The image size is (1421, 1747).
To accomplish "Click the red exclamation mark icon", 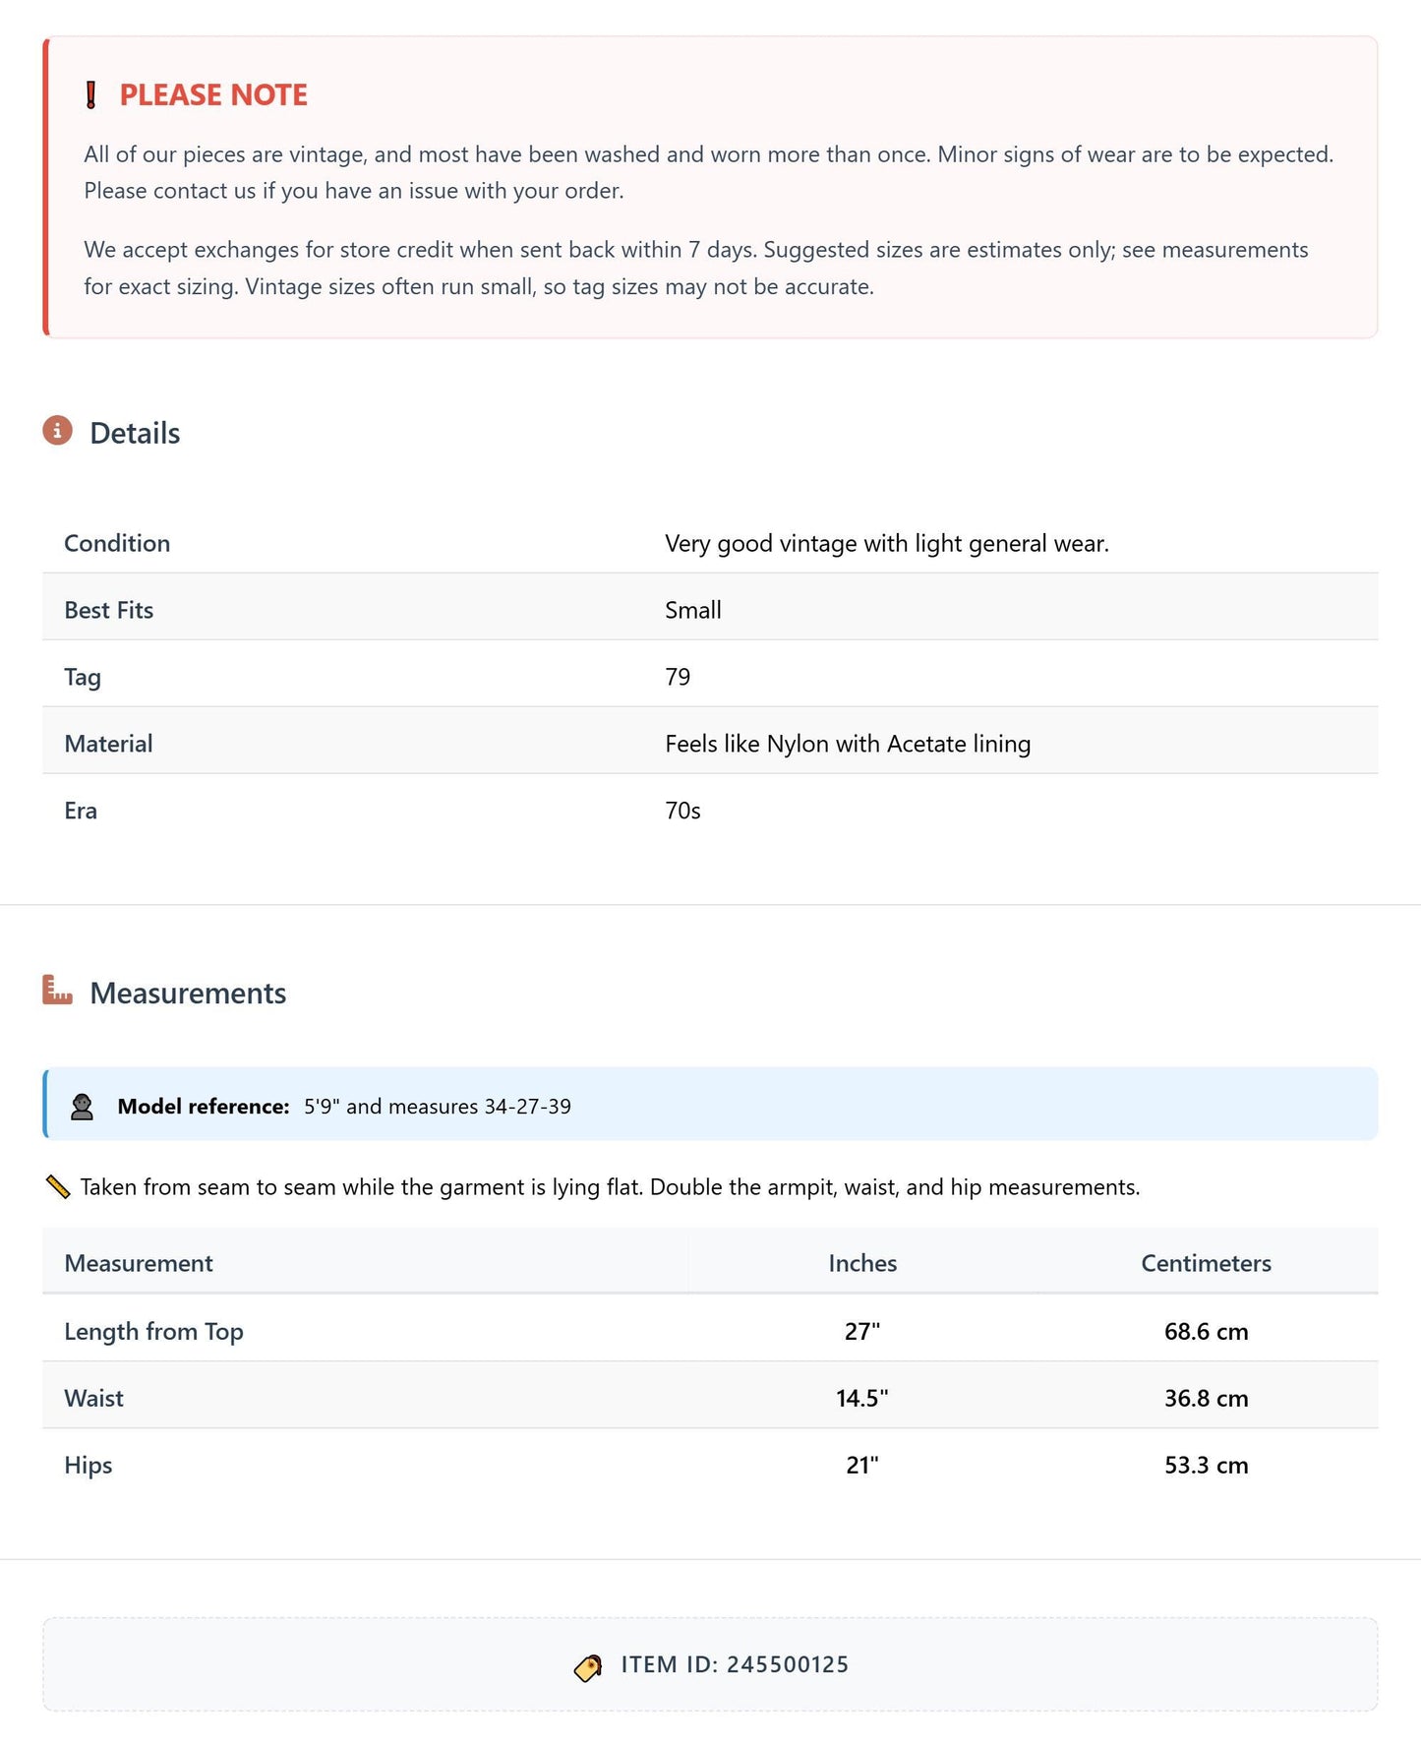I will 91,95.
